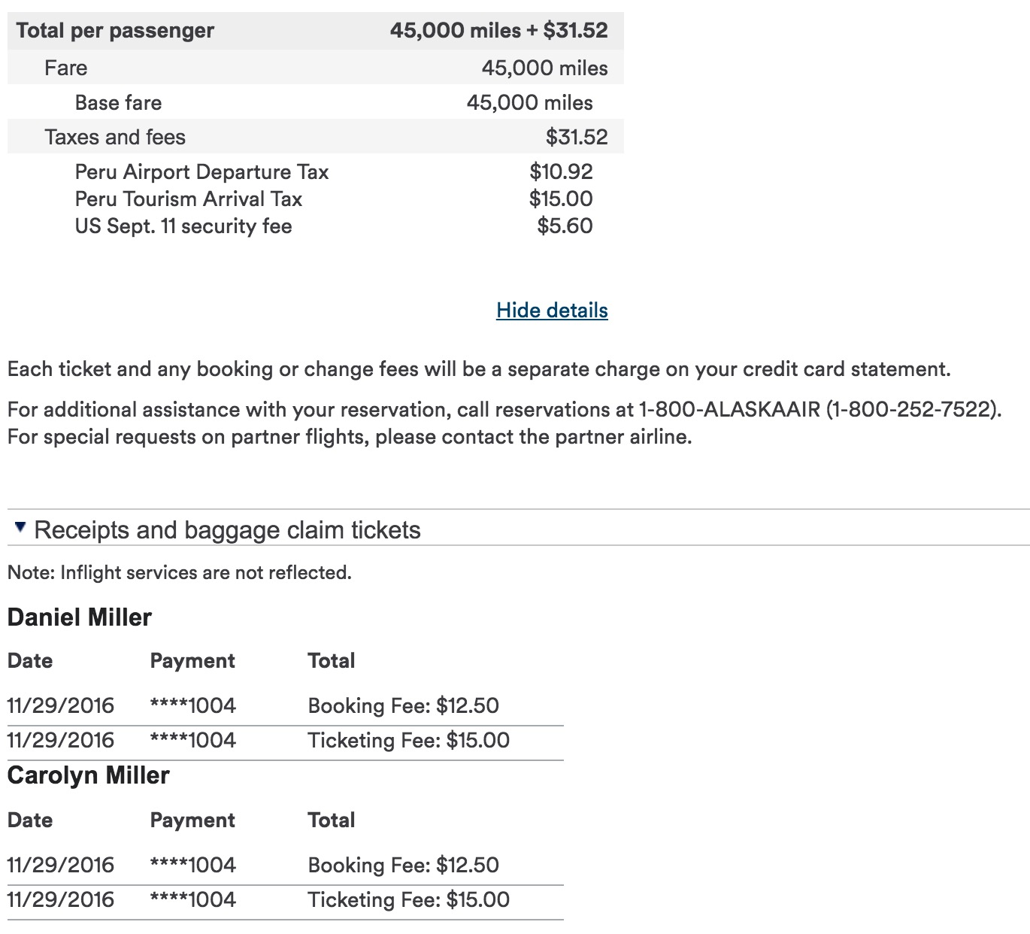
Task: Click Daniel Miller's Booking Fee $12.50 entry
Action: 403,705
